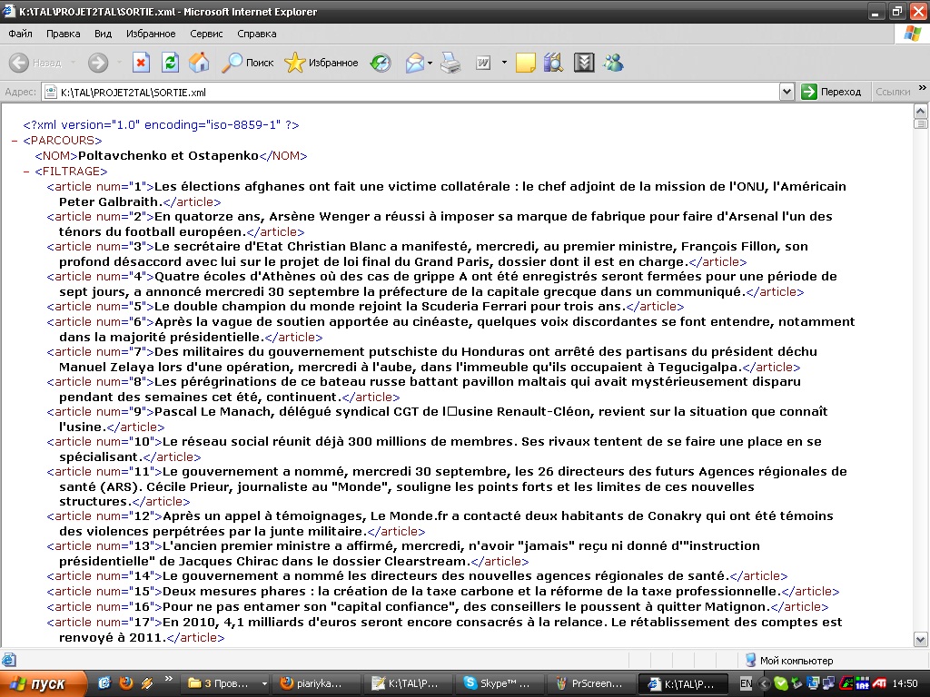Open the Файл menu
This screenshot has height=697, width=930.
[x=20, y=34]
